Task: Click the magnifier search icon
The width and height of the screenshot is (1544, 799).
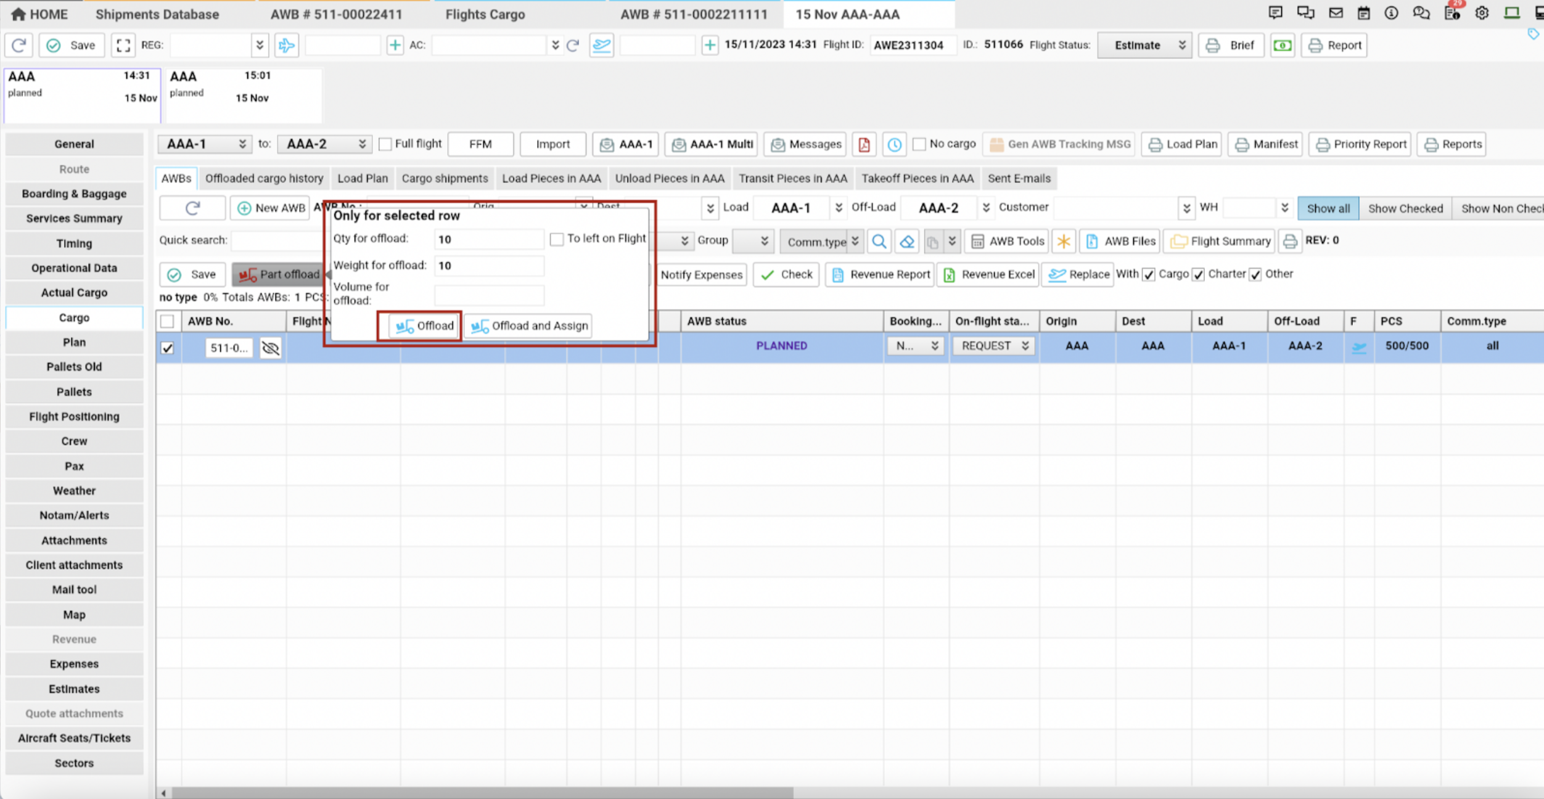Action: (879, 241)
